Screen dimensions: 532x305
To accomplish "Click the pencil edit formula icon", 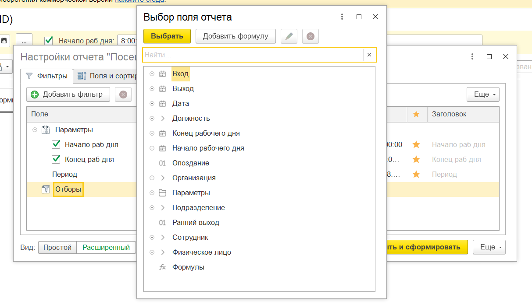I will tap(289, 36).
